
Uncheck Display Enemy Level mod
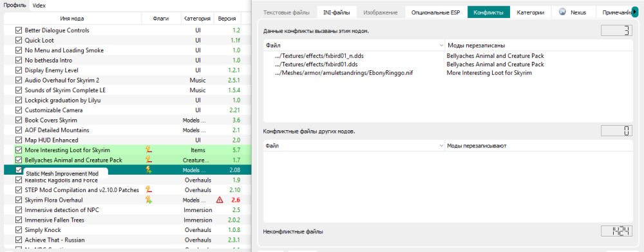tap(18, 70)
